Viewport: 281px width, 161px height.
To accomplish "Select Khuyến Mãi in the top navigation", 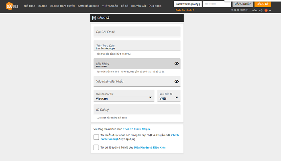I will point(138,6).
